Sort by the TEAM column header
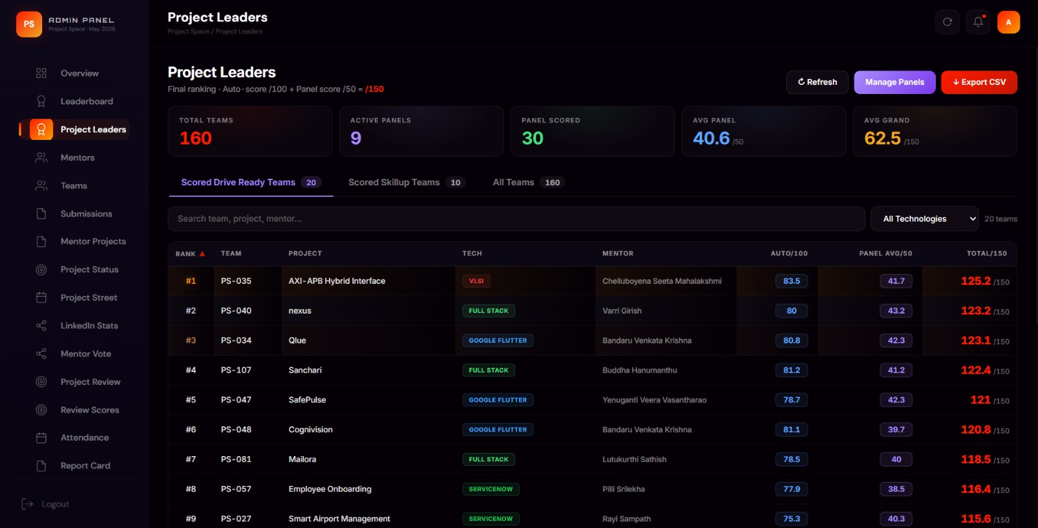This screenshot has height=528, width=1038. [231, 254]
